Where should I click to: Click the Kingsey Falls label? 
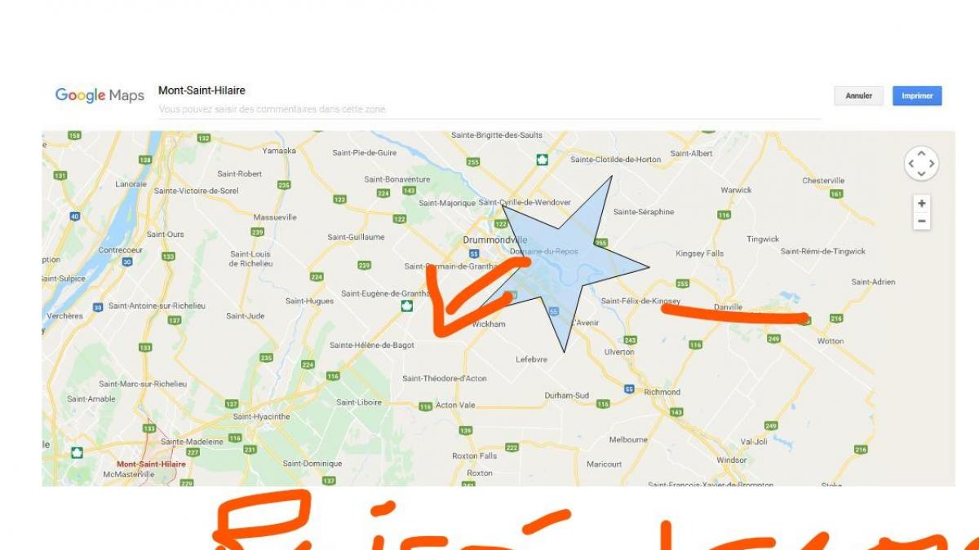699,253
